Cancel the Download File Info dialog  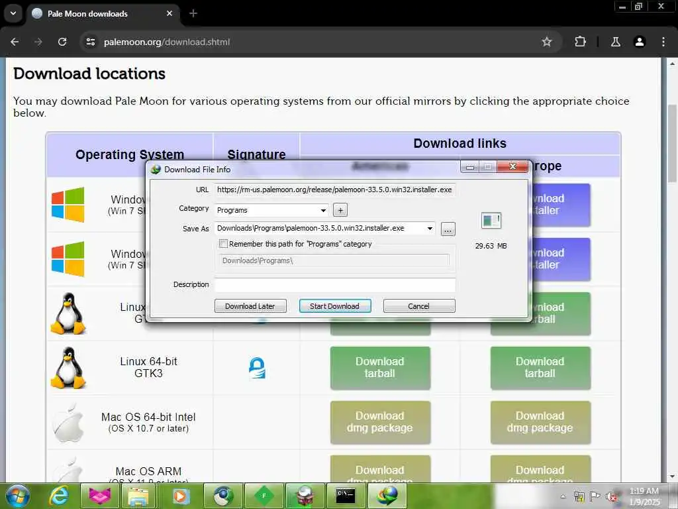(418, 306)
